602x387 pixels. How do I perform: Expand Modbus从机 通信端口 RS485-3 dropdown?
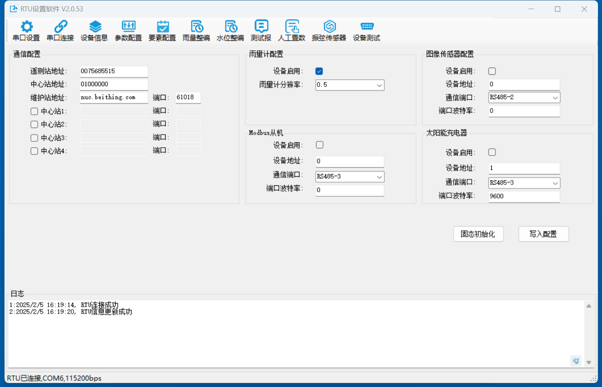(350, 177)
